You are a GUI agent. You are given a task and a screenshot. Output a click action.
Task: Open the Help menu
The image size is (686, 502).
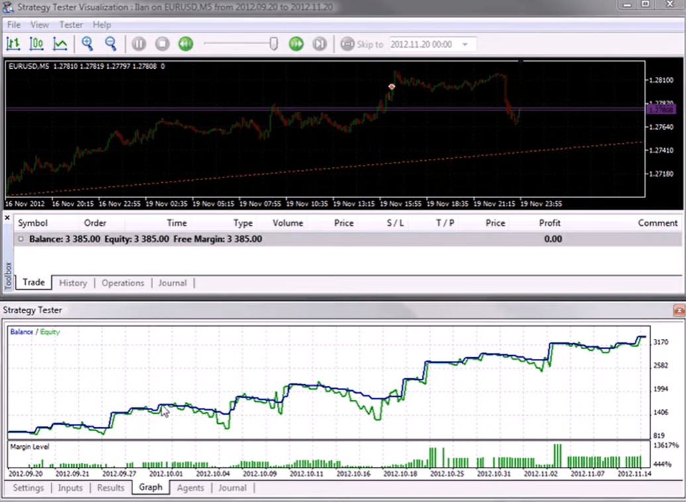point(102,25)
